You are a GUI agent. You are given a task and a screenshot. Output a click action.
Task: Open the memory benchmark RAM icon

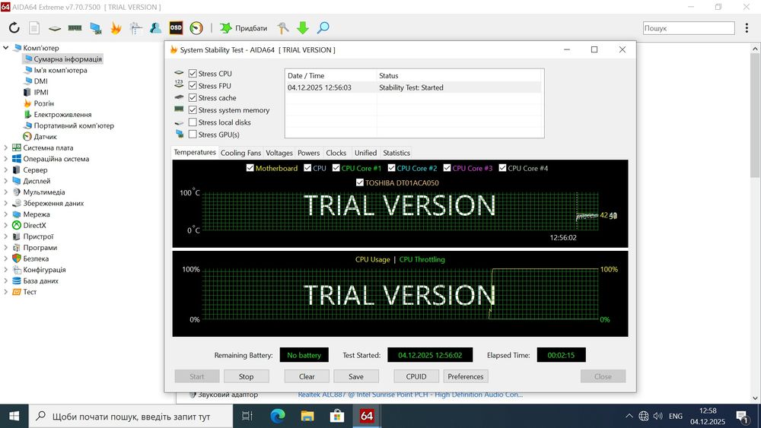coord(75,28)
